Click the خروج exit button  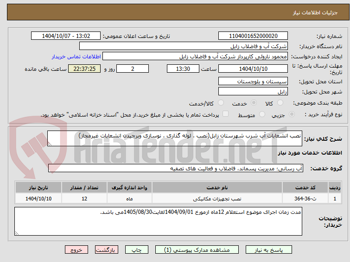coord(76,250)
